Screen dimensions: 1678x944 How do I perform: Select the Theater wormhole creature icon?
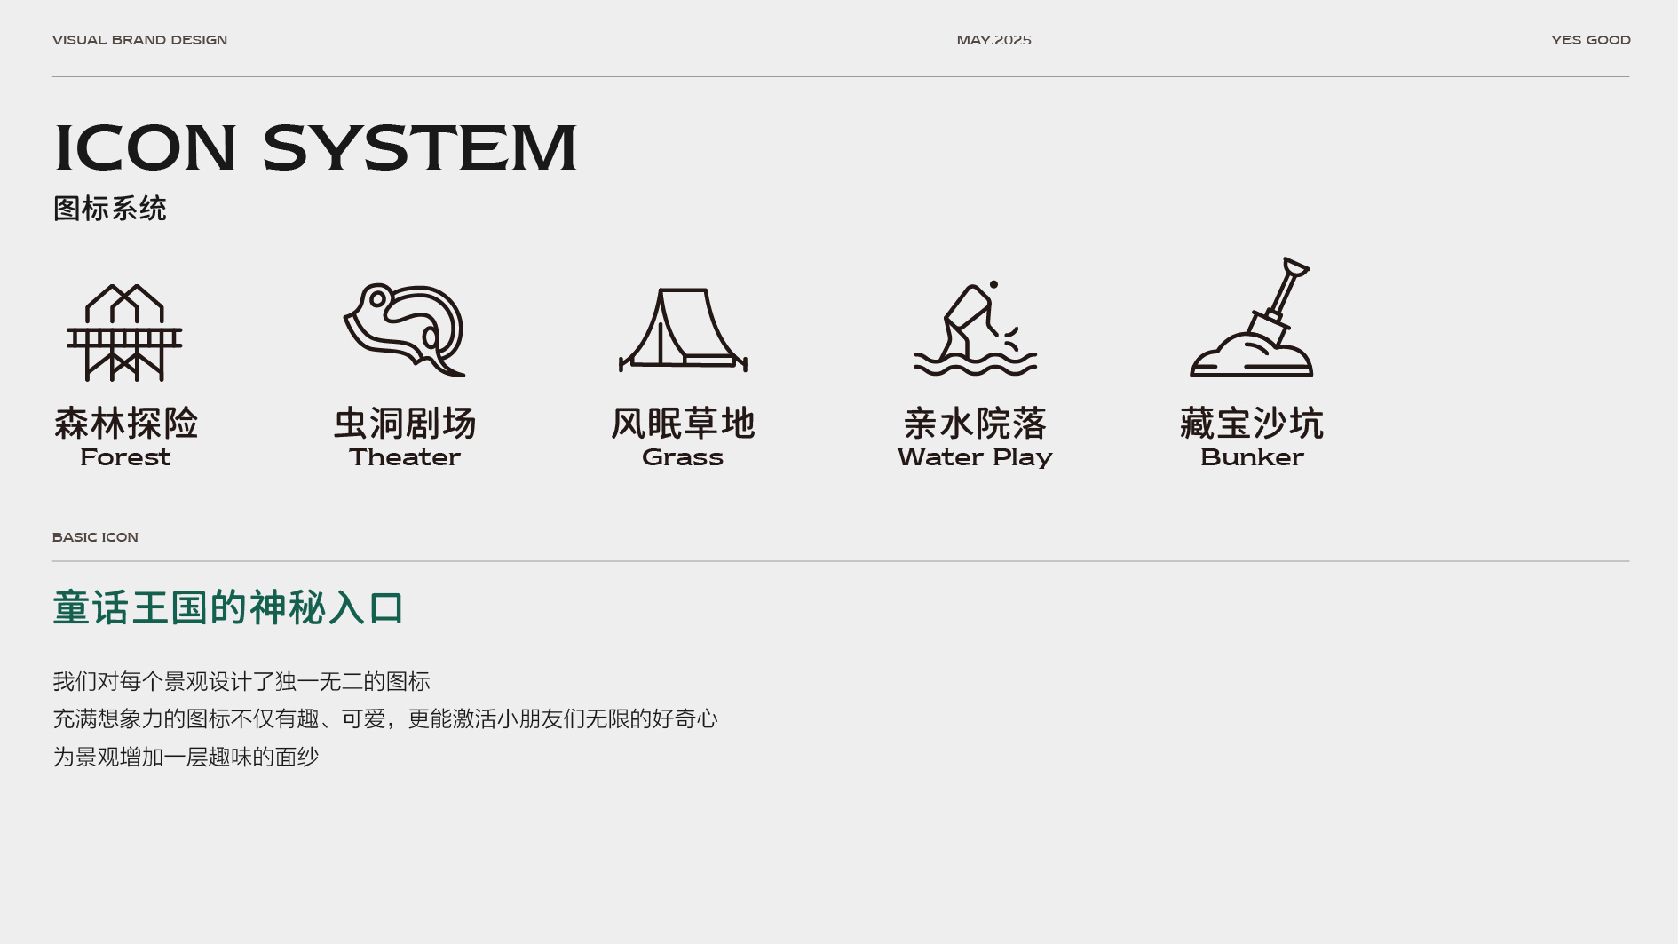click(405, 330)
